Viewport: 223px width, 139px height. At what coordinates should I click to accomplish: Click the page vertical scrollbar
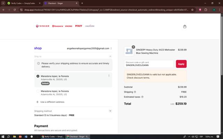coord(222,46)
